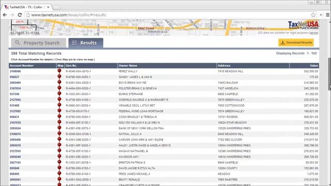The height and width of the screenshot is (186, 331).
Task: Click address 10453 BALSAM
Action: click(x=228, y=83)
